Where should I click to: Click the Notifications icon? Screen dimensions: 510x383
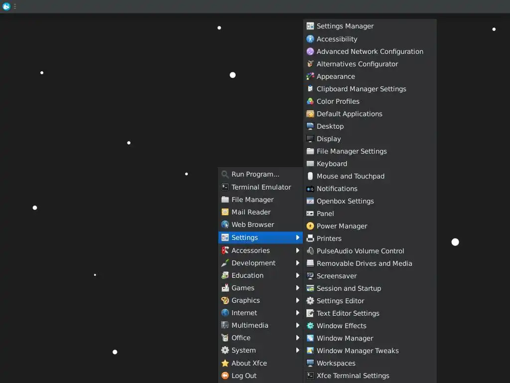pyautogui.click(x=310, y=189)
